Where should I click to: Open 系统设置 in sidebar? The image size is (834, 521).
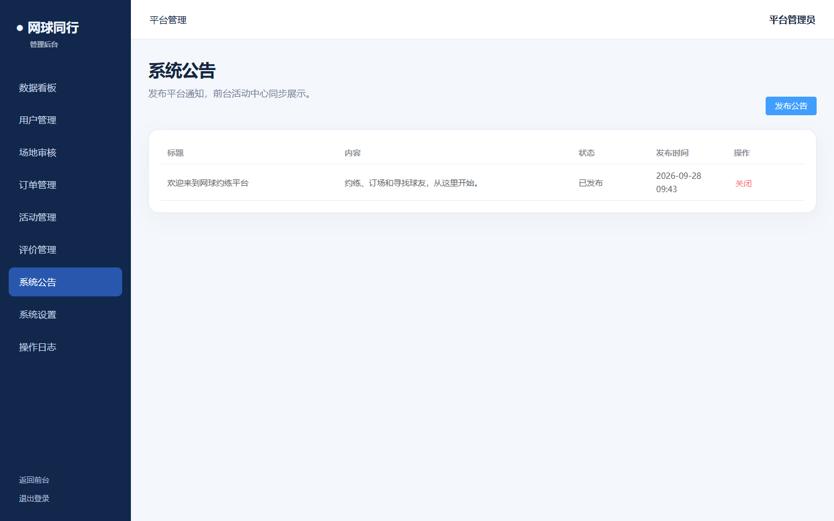tap(65, 314)
